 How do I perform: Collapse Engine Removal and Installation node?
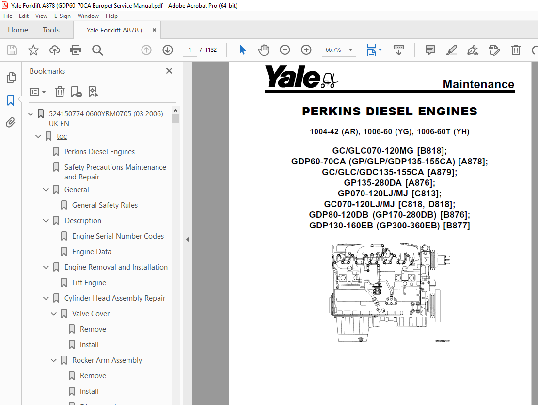click(46, 267)
